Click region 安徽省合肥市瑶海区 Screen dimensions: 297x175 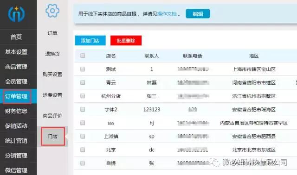[254, 110]
